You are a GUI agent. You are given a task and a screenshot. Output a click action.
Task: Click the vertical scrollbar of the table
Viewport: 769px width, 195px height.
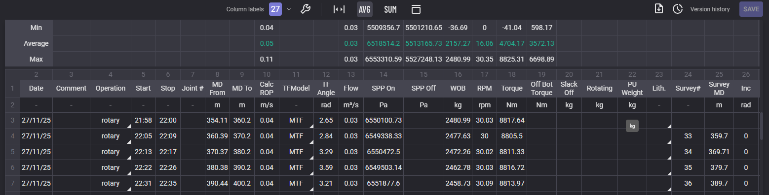coord(761,126)
